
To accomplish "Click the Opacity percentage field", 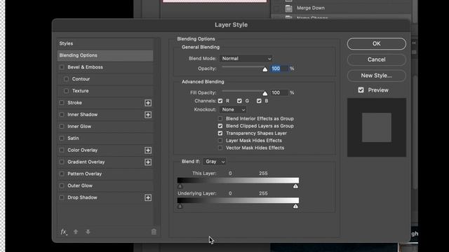I will point(279,69).
